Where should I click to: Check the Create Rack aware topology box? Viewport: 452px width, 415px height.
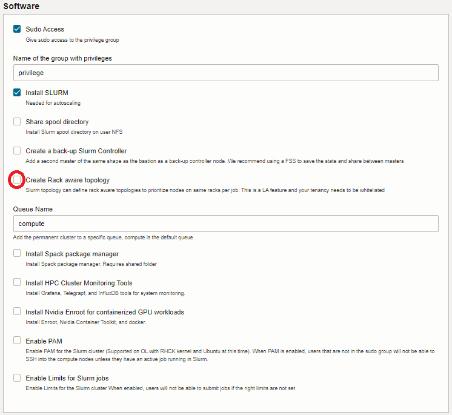pos(17,180)
